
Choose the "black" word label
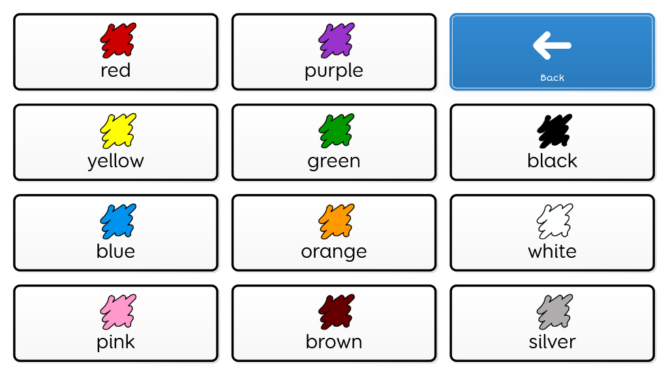click(x=552, y=161)
